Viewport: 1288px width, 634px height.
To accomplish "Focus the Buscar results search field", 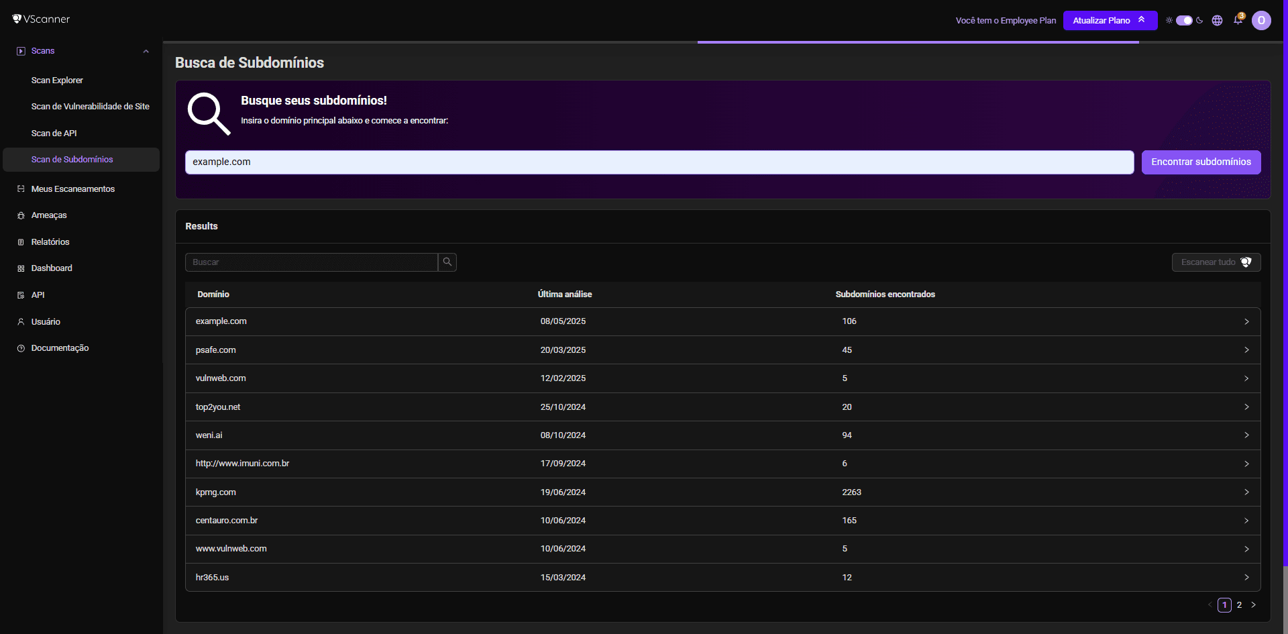I will point(311,262).
